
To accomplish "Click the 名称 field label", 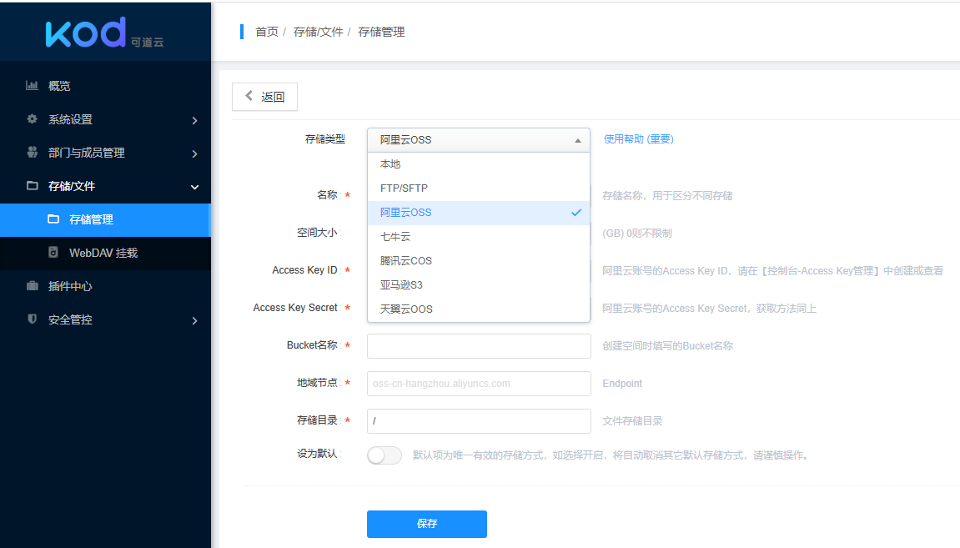I will coord(328,194).
